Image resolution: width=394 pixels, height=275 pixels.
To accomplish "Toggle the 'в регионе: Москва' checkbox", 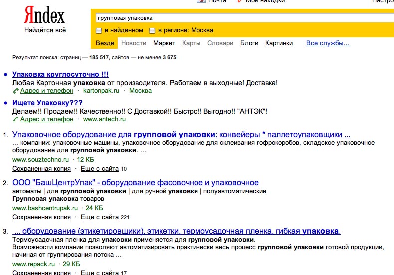I will point(152,31).
